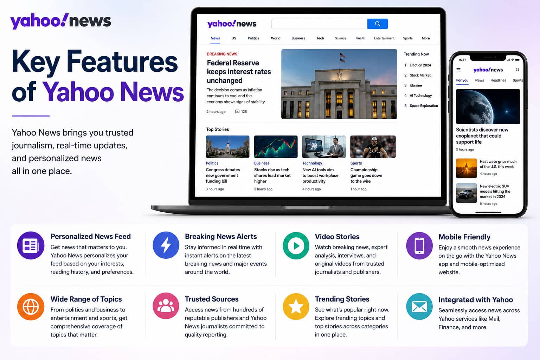Open the Sports tab in laptop navigation bar

[408, 38]
